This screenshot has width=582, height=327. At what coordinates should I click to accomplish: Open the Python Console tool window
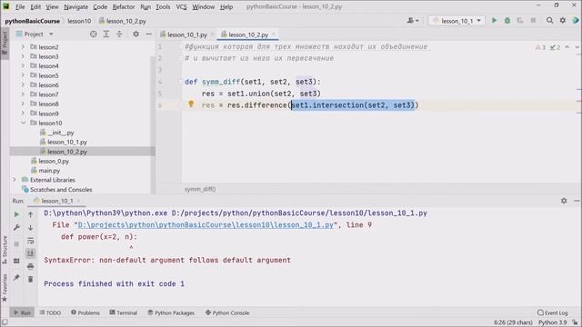(x=227, y=312)
